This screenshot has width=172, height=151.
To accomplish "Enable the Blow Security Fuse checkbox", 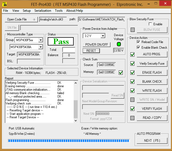I will 150,24.
